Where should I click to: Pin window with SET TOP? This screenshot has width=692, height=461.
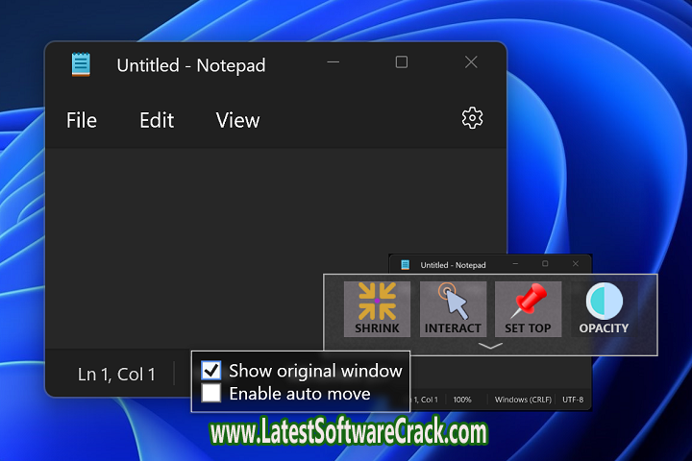tap(528, 309)
